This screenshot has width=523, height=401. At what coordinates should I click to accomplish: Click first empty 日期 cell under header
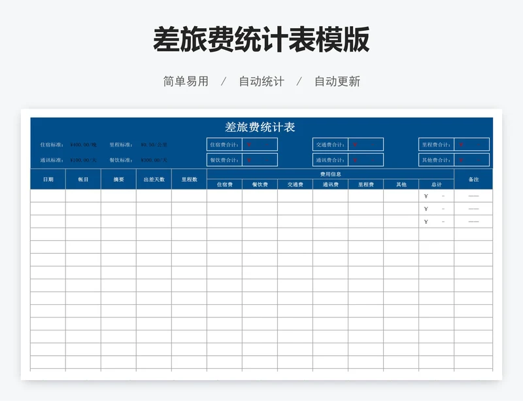pyautogui.click(x=48, y=196)
